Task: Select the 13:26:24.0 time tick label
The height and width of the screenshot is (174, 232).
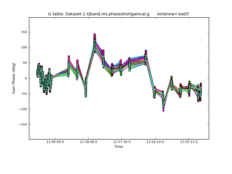Action: pyautogui.click(x=155, y=142)
